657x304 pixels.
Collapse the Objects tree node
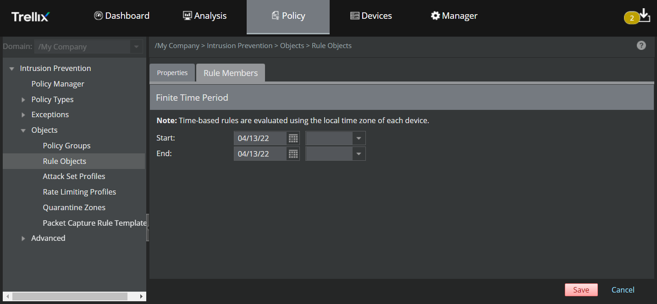click(23, 130)
